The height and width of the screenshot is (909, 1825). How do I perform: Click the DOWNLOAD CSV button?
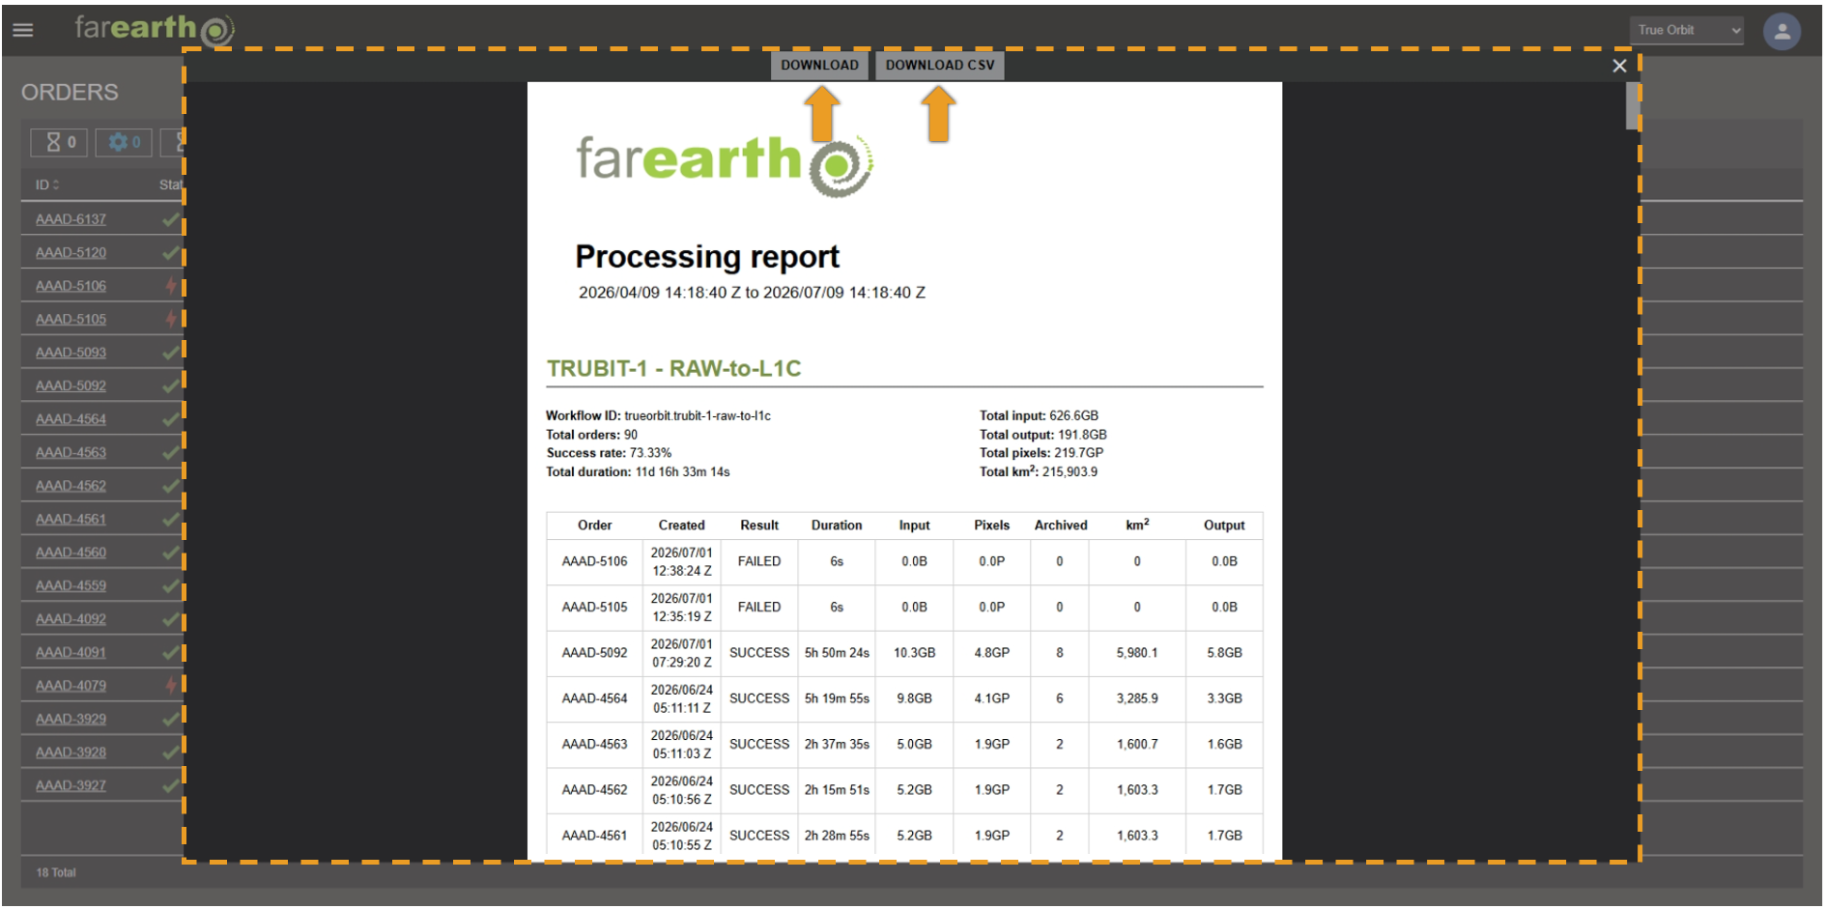[939, 65]
